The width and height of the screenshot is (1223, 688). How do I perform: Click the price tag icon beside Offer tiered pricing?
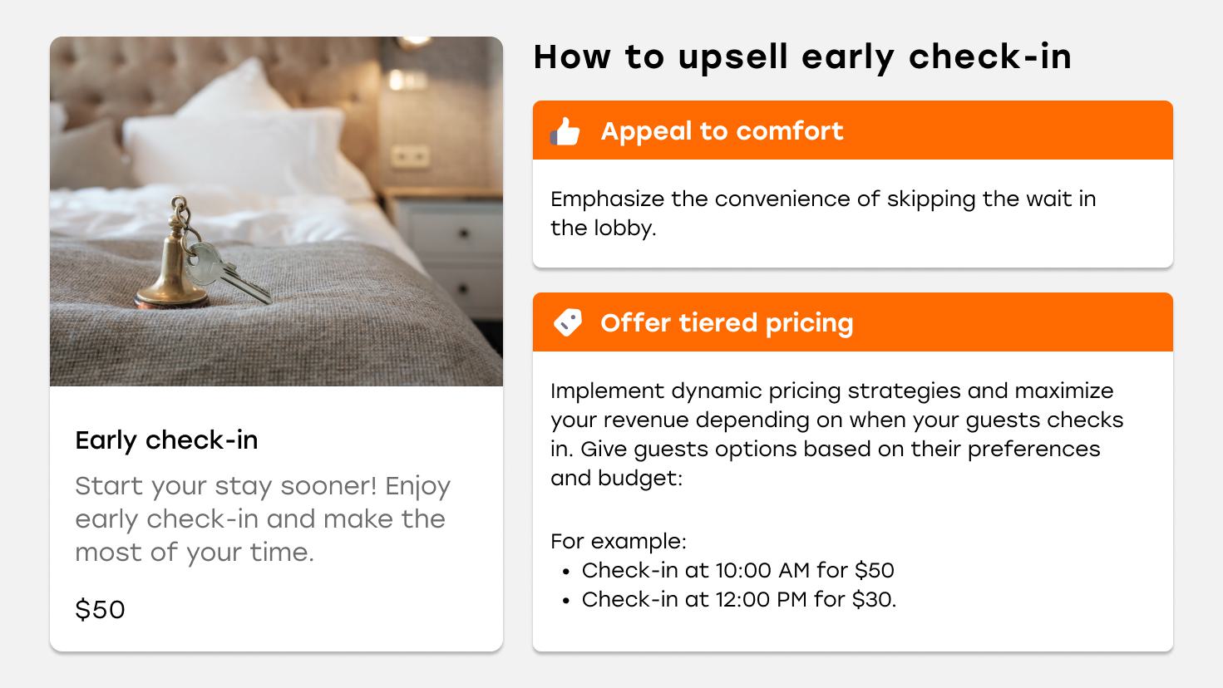[567, 322]
